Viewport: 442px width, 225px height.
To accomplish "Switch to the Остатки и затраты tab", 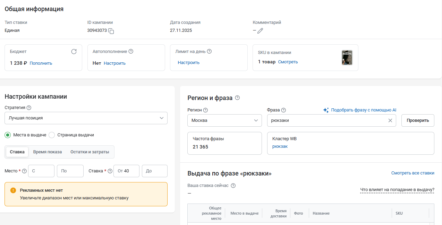I will click(90, 152).
